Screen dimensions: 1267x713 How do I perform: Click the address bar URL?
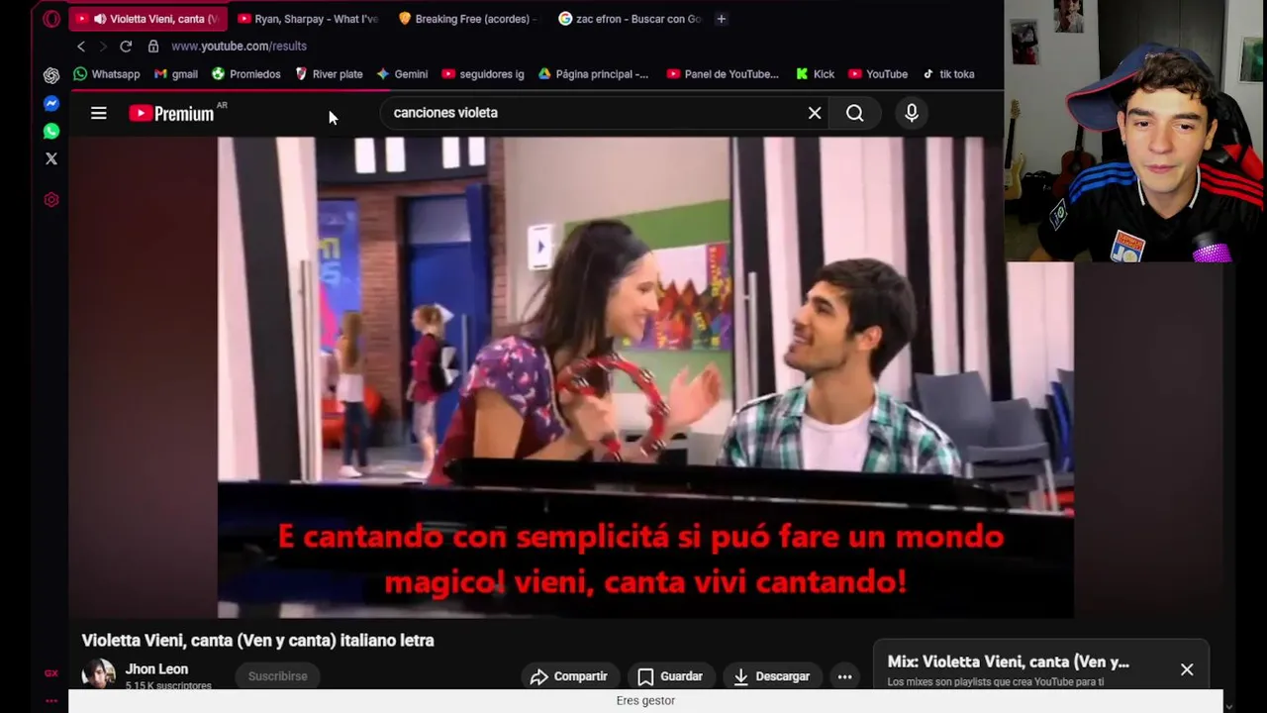click(x=239, y=47)
